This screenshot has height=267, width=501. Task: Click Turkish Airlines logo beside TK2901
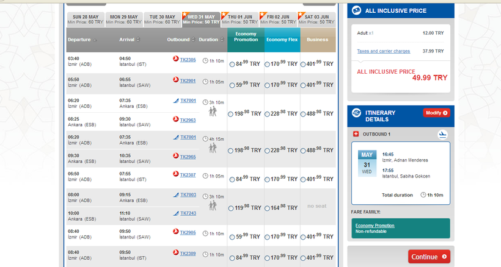coord(175,80)
